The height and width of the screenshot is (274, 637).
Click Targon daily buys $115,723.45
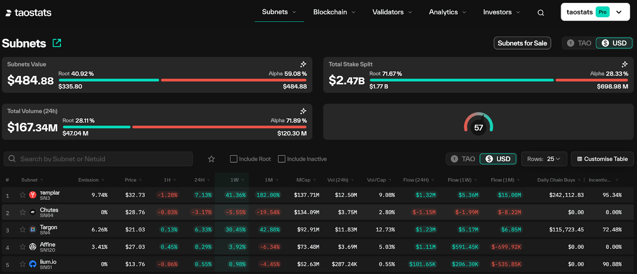point(567,230)
